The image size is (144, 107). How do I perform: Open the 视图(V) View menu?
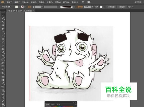[x=58, y=2]
